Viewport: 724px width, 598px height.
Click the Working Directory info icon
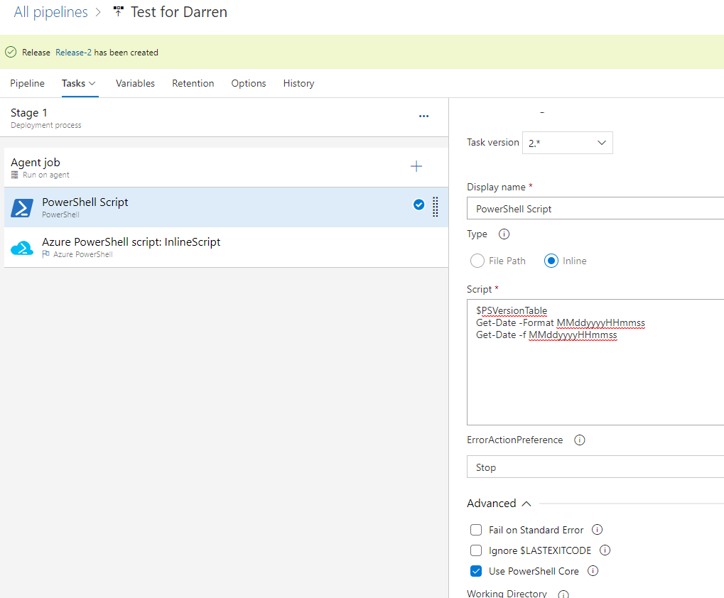click(x=563, y=593)
